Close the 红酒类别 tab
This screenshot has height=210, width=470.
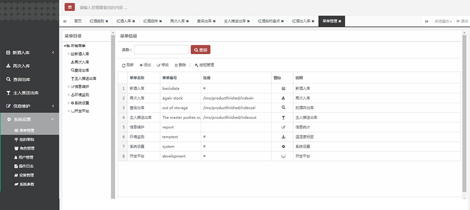pos(107,21)
